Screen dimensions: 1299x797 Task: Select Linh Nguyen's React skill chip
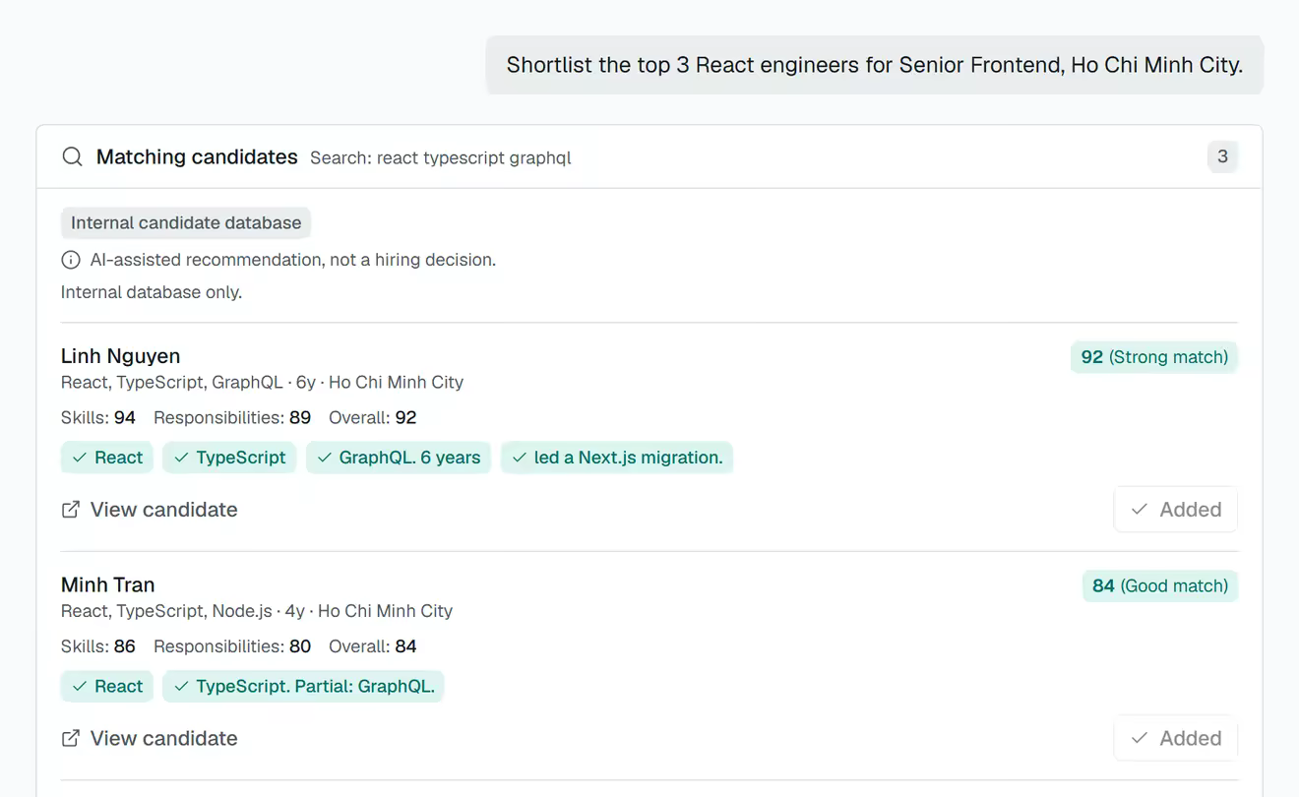pyautogui.click(x=107, y=458)
